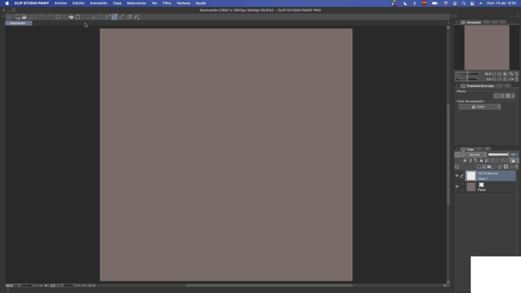Toggle set as draft layer icon

476,161
